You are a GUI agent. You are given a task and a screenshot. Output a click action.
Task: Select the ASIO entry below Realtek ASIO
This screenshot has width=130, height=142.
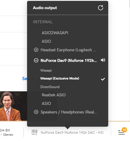pyautogui.click(x=46, y=103)
